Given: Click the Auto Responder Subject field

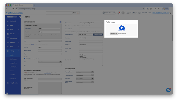Looking at the screenshot, I should 50,79.
